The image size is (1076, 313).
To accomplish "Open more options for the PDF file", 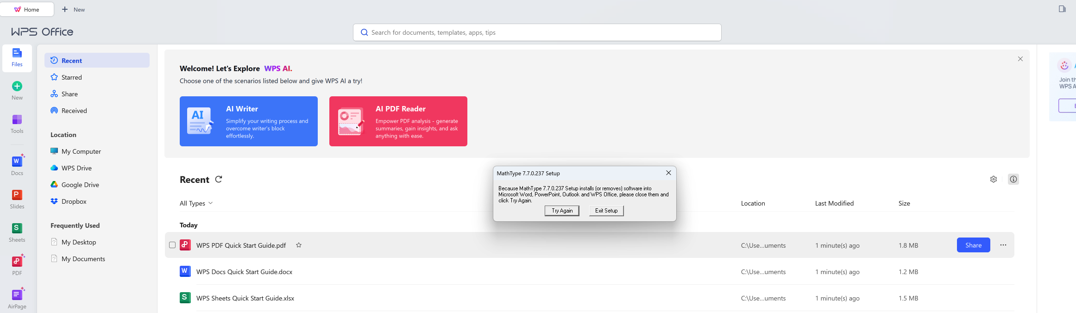I will (x=1003, y=245).
